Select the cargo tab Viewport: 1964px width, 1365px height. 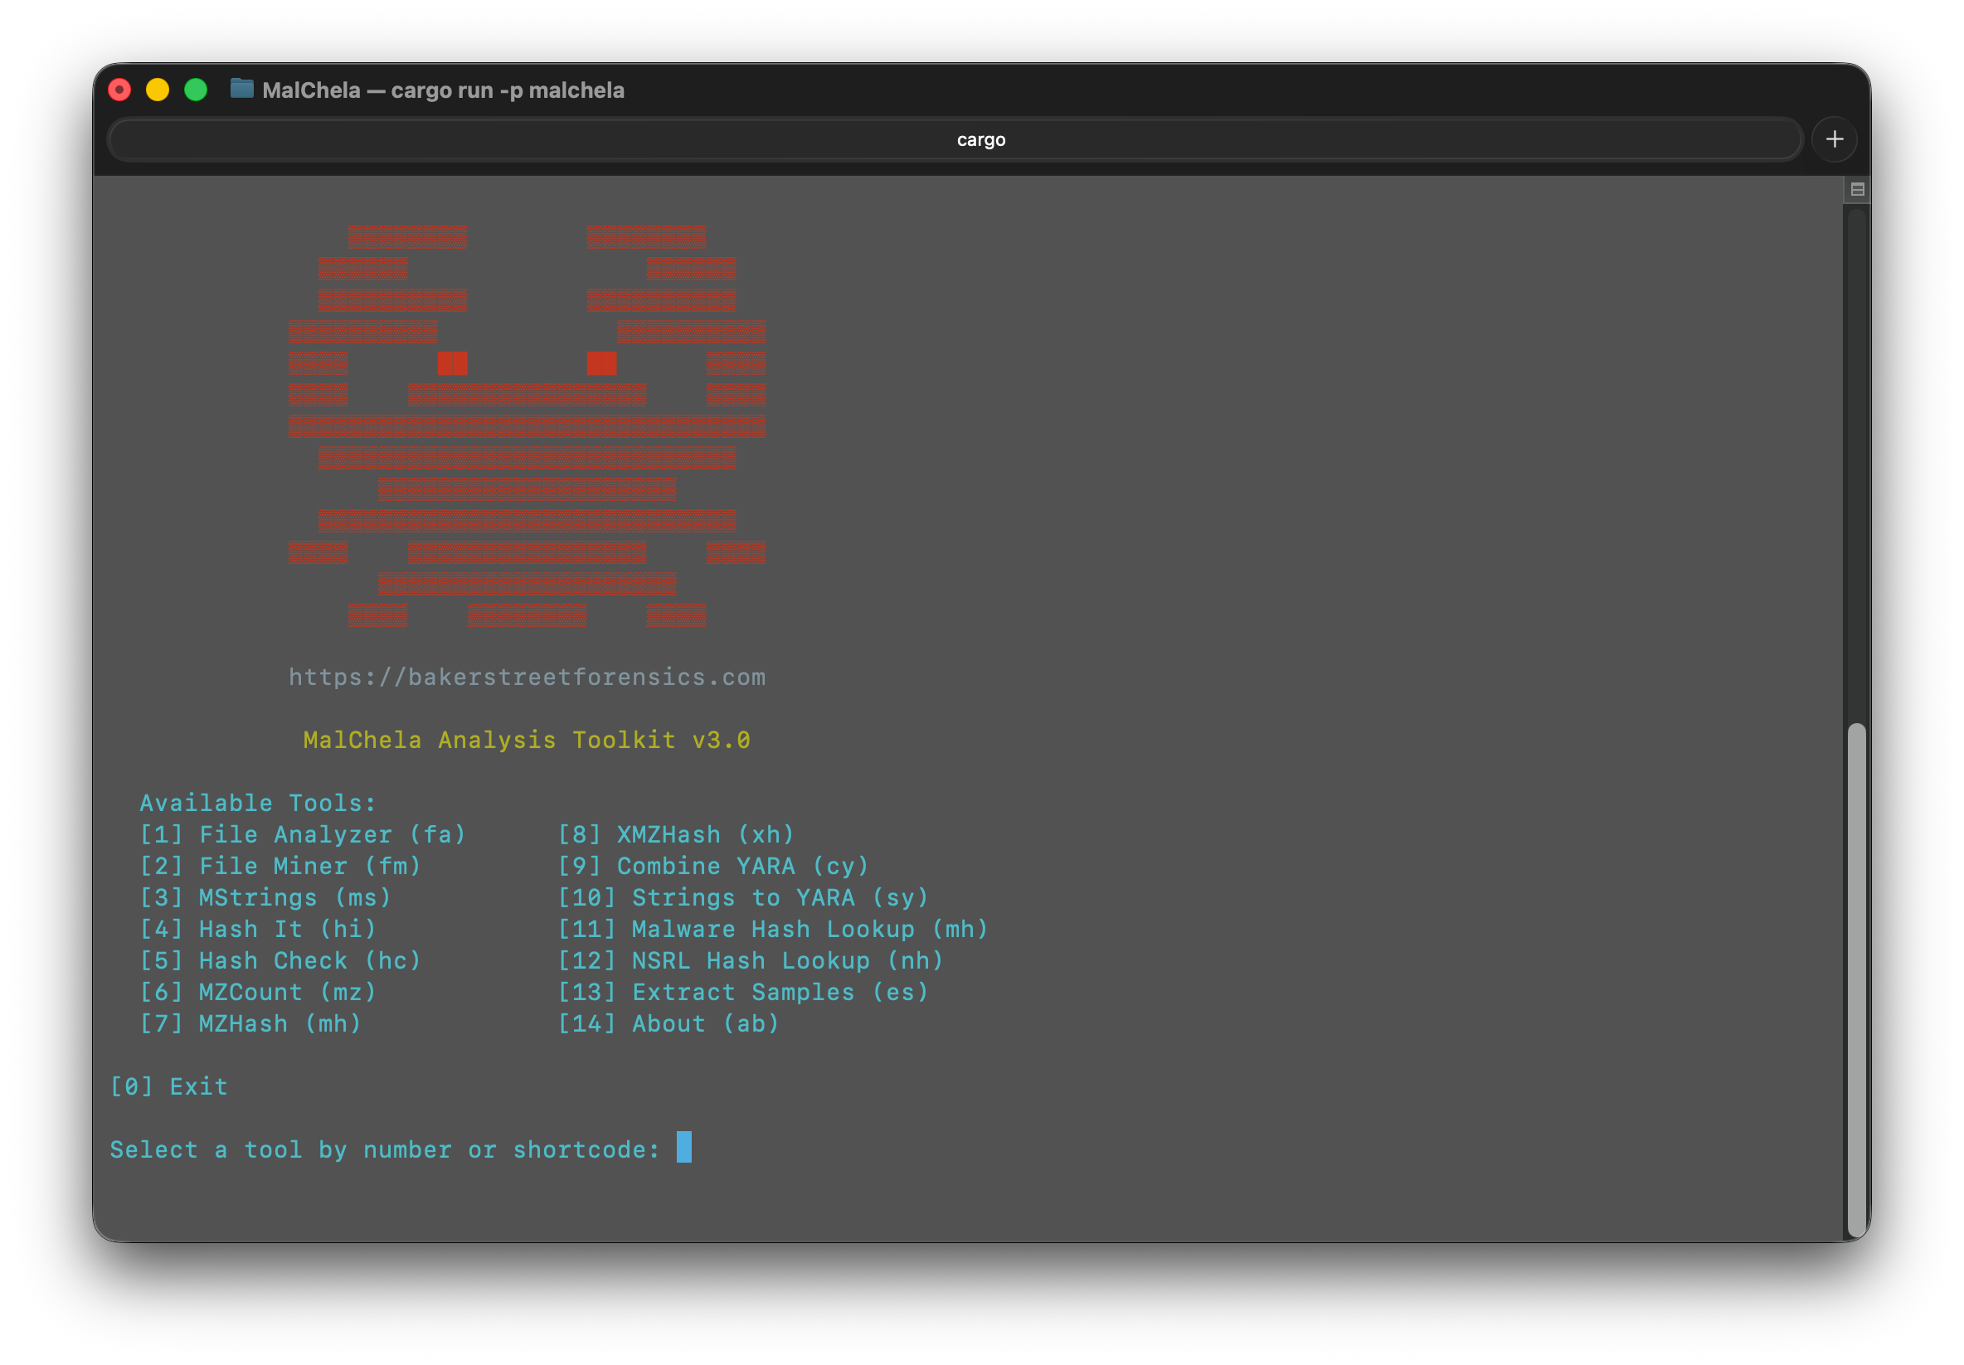[x=980, y=139]
